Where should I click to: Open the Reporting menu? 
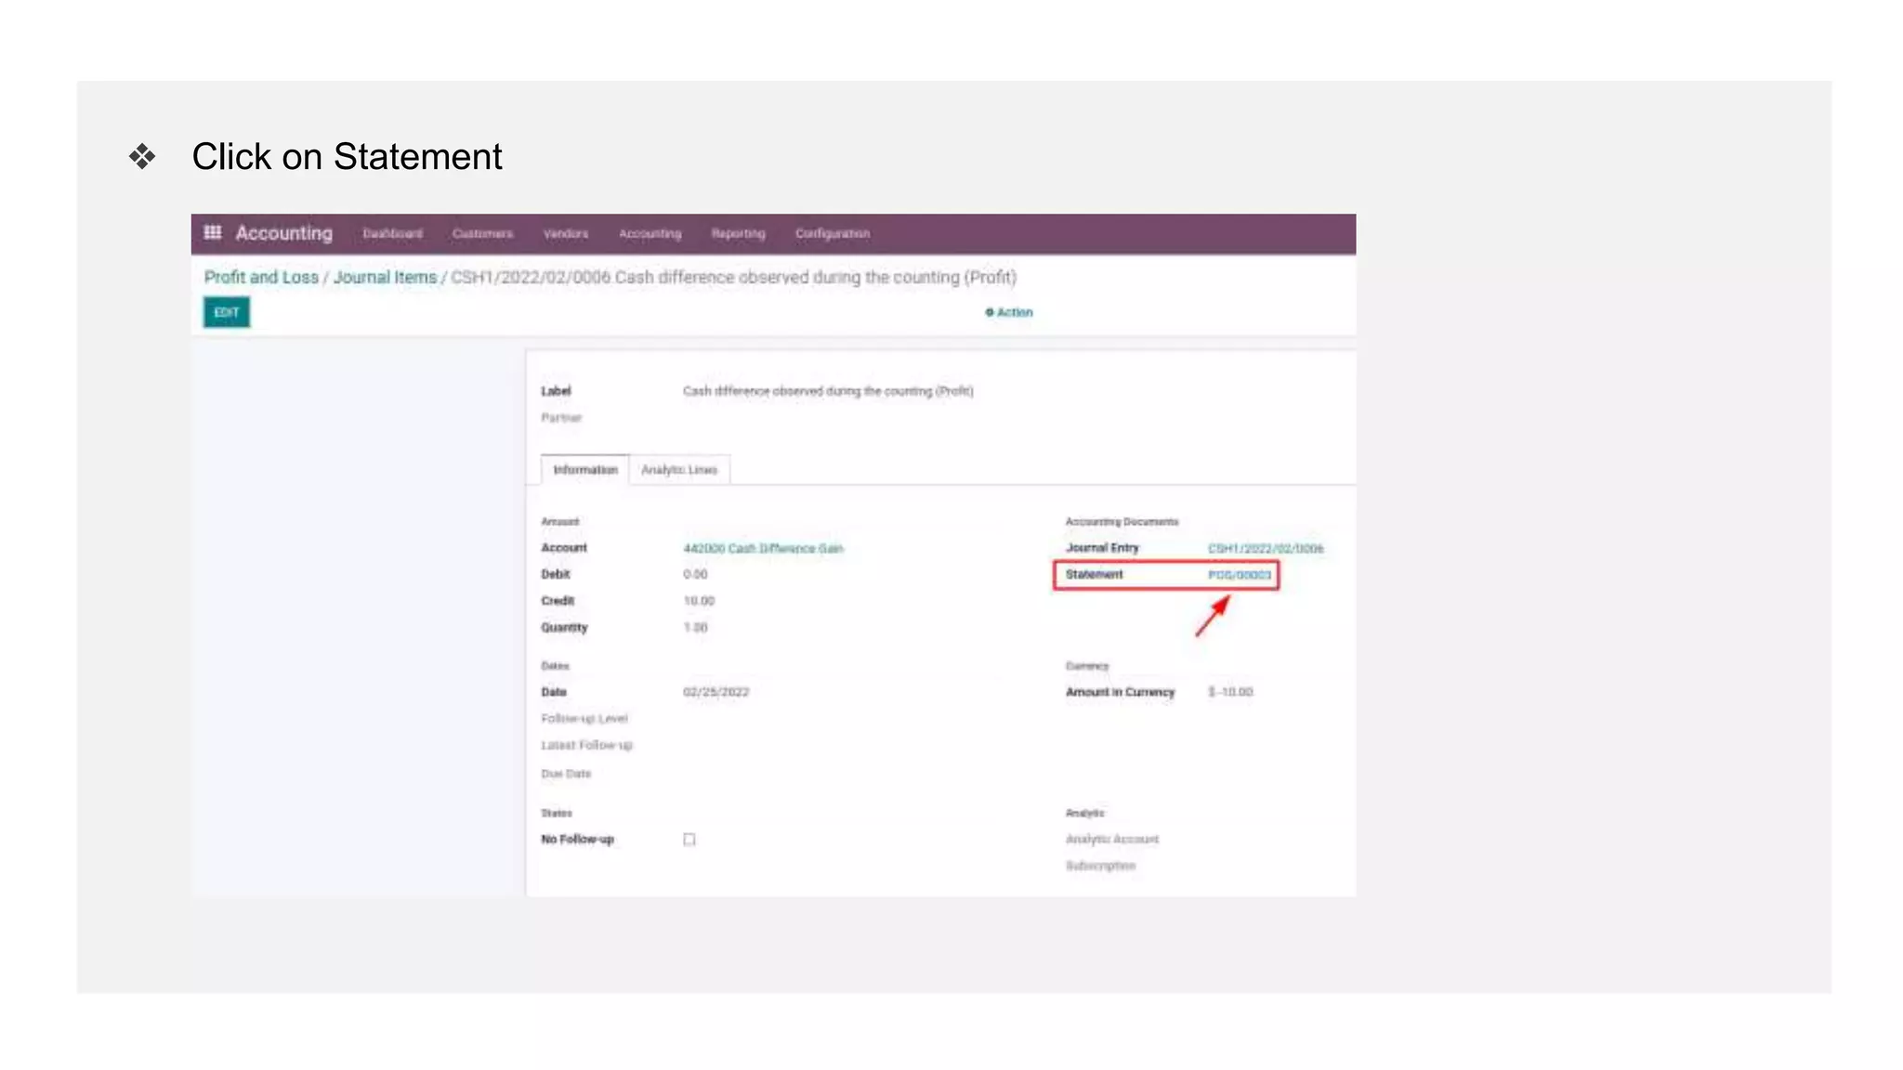738,234
